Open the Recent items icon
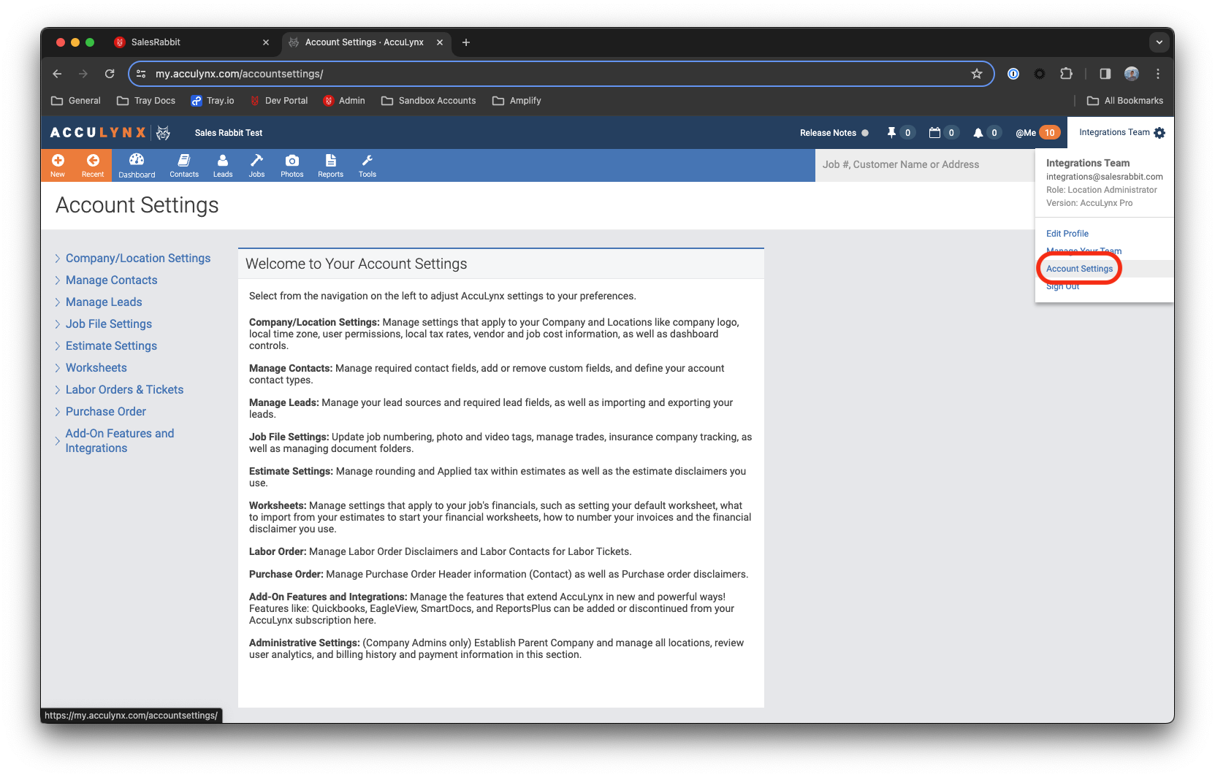The image size is (1215, 777). click(93, 165)
